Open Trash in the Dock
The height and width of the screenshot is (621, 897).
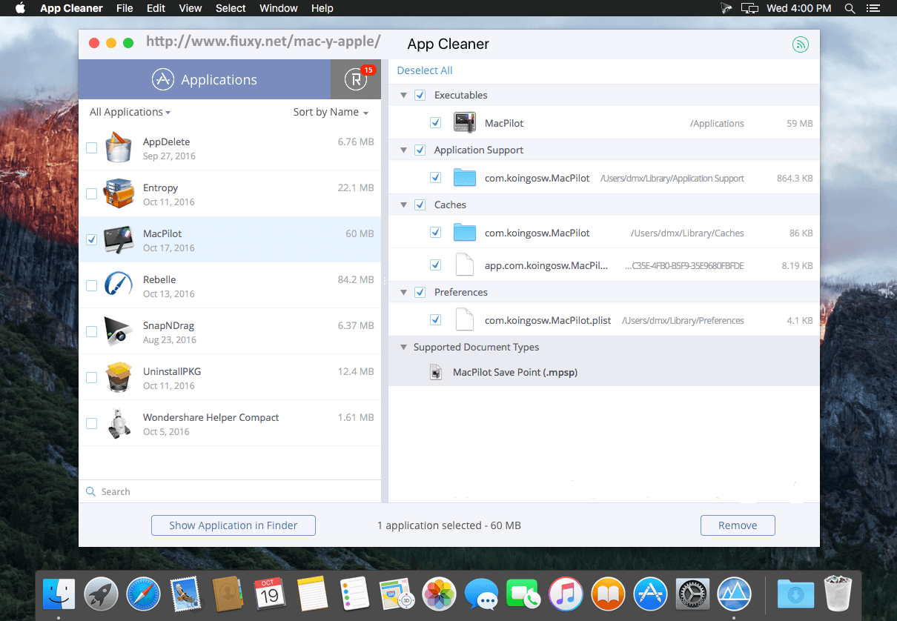[x=838, y=593]
